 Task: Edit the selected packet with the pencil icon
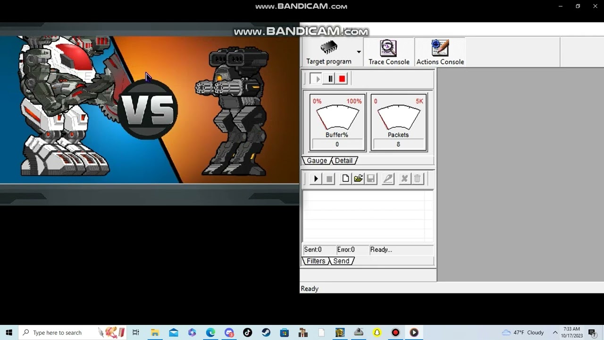coord(388,178)
